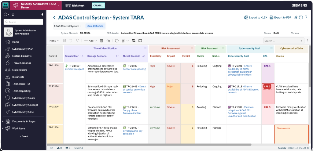Open the Home navigation item
The image size is (313, 151).
(16, 42)
